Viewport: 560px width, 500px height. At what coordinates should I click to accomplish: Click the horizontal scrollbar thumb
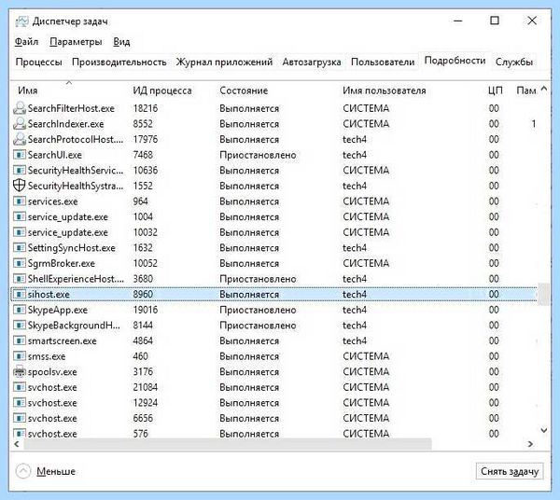(228, 444)
